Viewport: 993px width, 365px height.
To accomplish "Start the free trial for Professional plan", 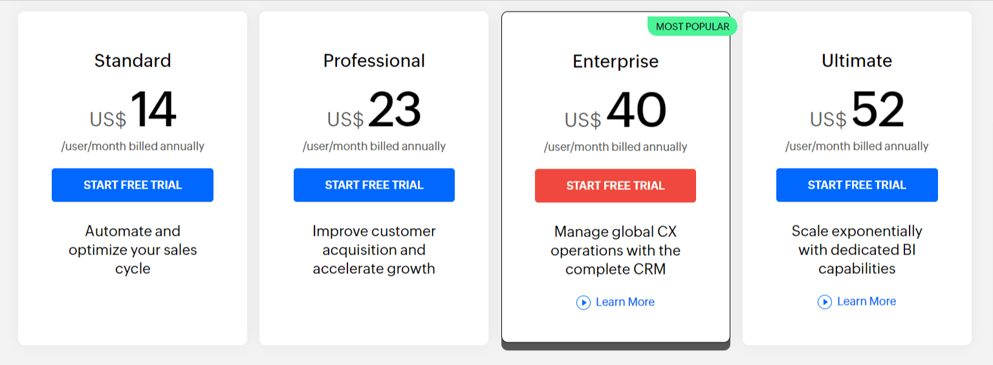I will pyautogui.click(x=374, y=185).
